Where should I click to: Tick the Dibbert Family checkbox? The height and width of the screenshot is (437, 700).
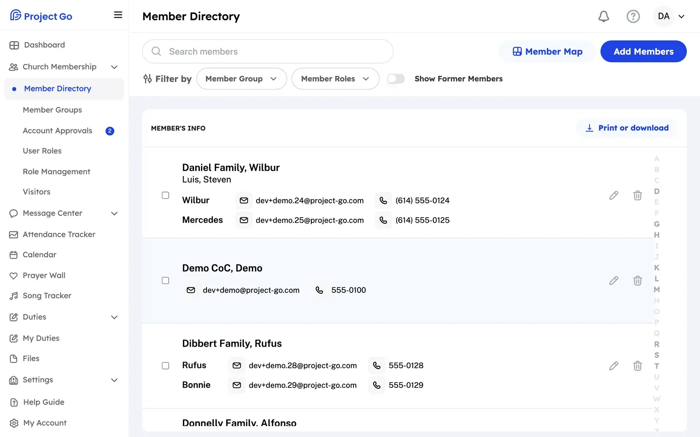[165, 366]
